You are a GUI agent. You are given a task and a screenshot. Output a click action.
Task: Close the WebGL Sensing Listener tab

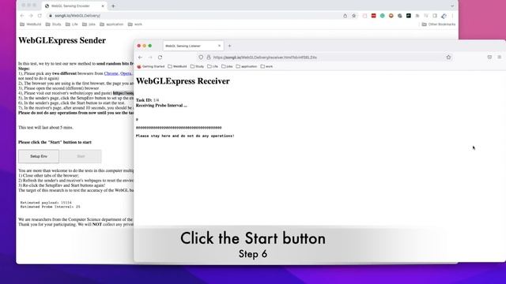[220, 46]
